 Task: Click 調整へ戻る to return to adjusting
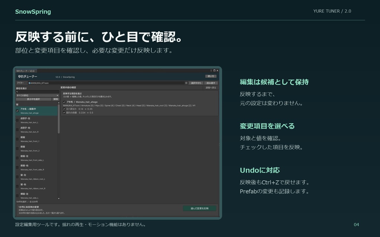pyautogui.click(x=211, y=88)
